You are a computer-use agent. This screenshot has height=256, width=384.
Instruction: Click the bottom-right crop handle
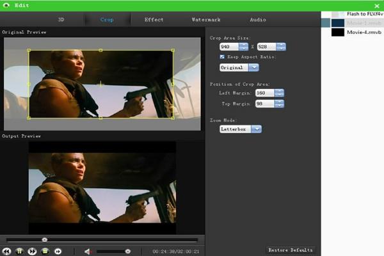(x=173, y=118)
